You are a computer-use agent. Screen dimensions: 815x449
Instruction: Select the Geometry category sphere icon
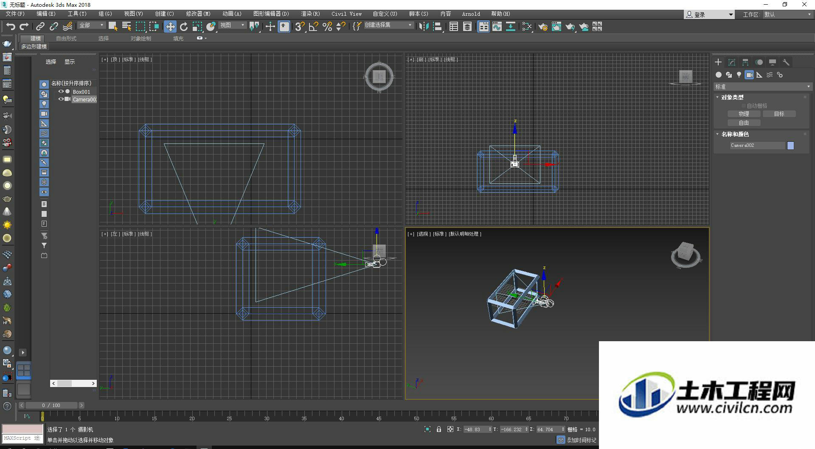(718, 75)
